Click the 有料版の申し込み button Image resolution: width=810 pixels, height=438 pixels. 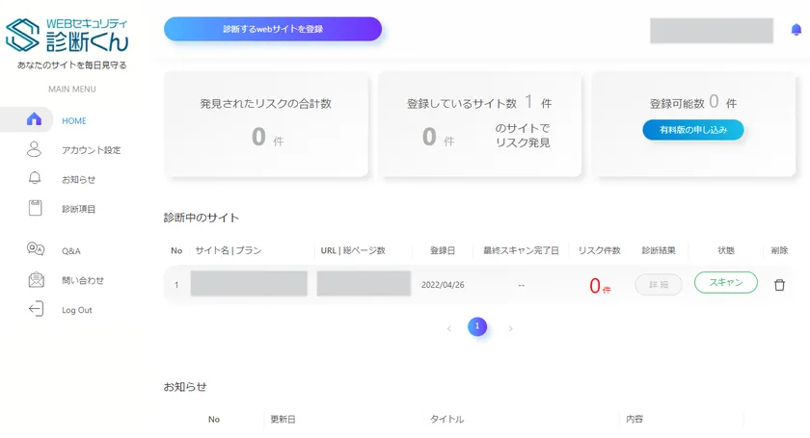[x=692, y=130]
